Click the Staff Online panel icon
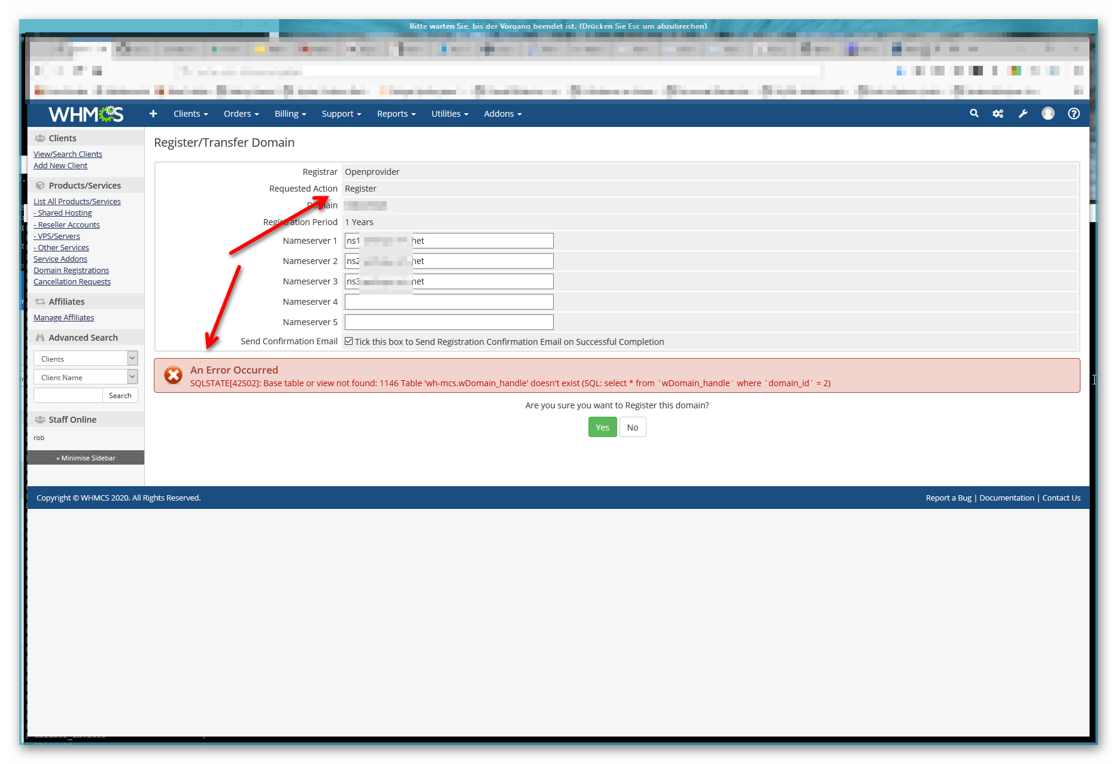The image size is (1117, 764). click(41, 419)
